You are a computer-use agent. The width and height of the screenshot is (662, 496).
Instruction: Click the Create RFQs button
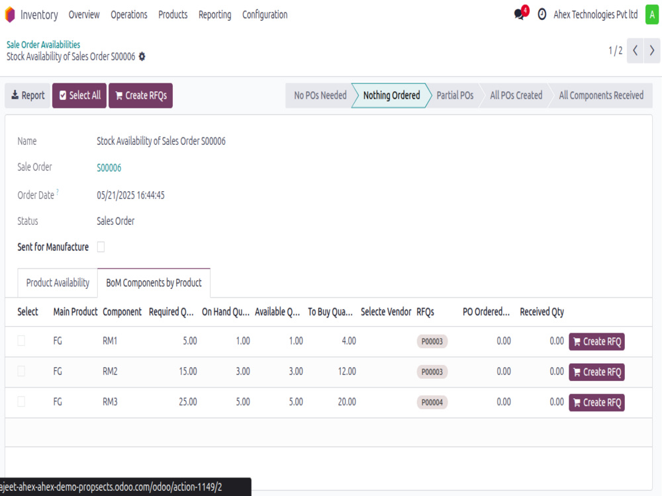point(140,95)
